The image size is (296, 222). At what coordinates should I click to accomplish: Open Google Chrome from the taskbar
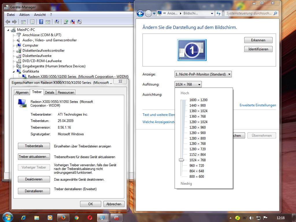point(76,218)
